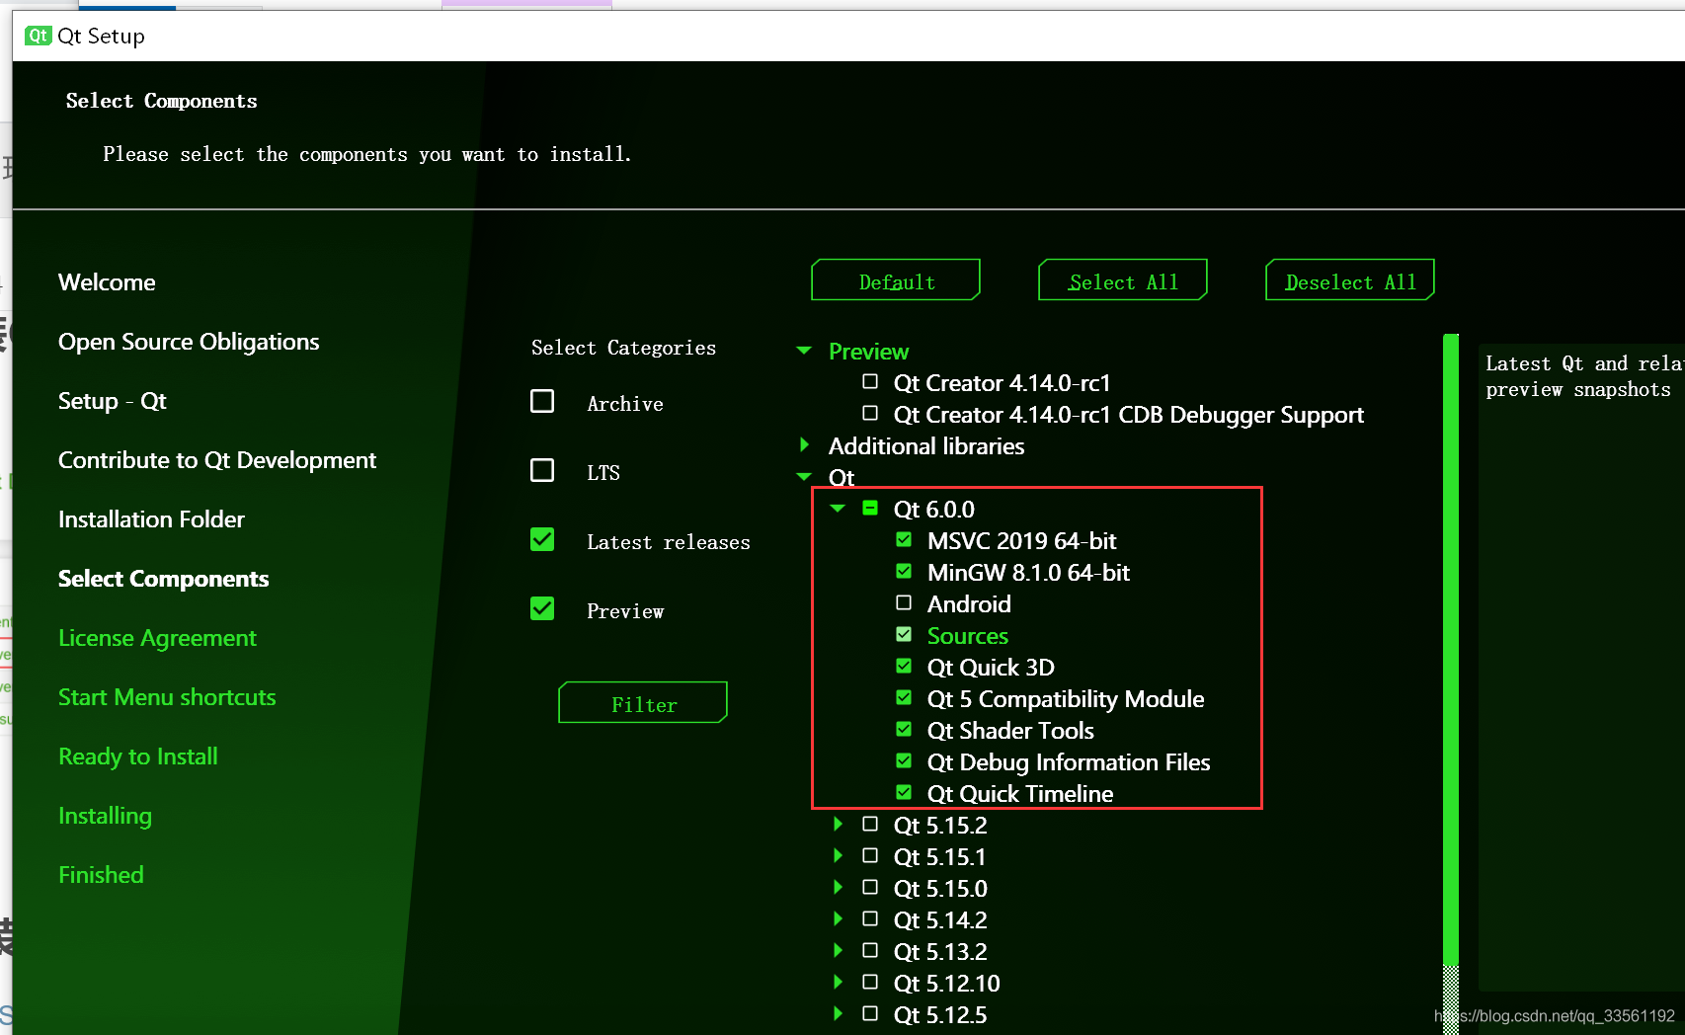Disable the Qt 5 Compatibility Module

pyautogui.click(x=904, y=697)
